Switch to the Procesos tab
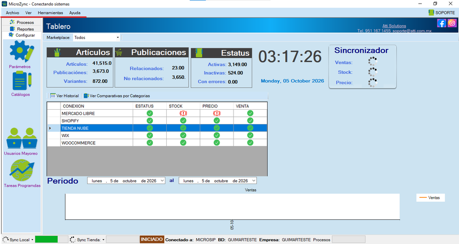 22,22
